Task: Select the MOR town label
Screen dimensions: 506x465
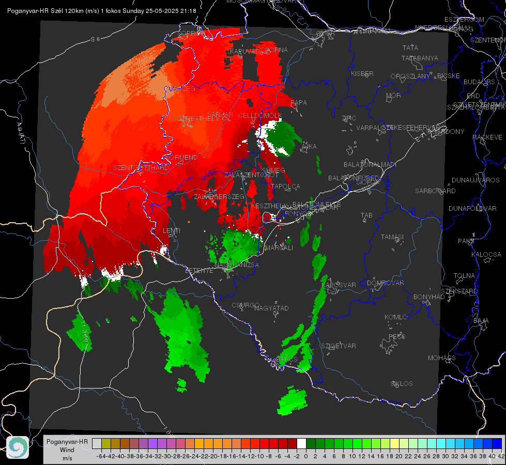Action: point(394,96)
